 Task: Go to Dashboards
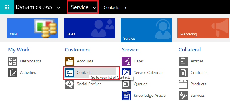coord(31,61)
